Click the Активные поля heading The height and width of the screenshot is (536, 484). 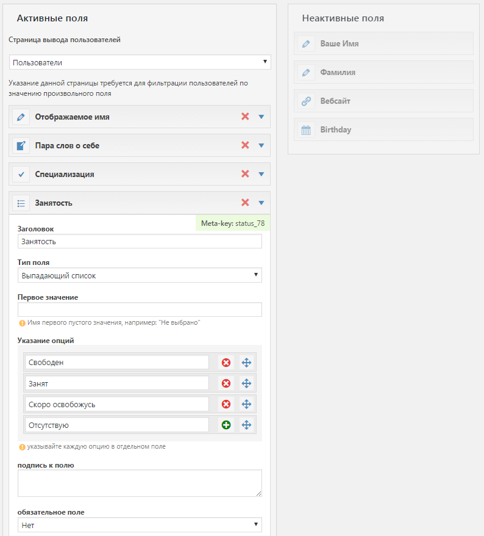coord(52,18)
